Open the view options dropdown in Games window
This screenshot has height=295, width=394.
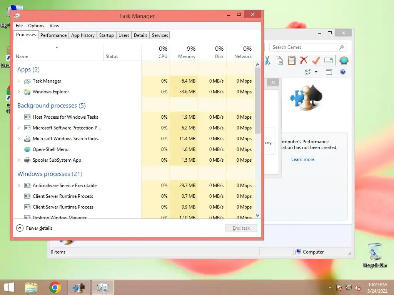pos(316,72)
